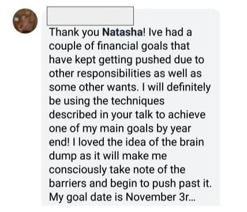The width and height of the screenshot is (247, 212).
Task: Open the commenter's round profile picture
Action: [x=25, y=21]
